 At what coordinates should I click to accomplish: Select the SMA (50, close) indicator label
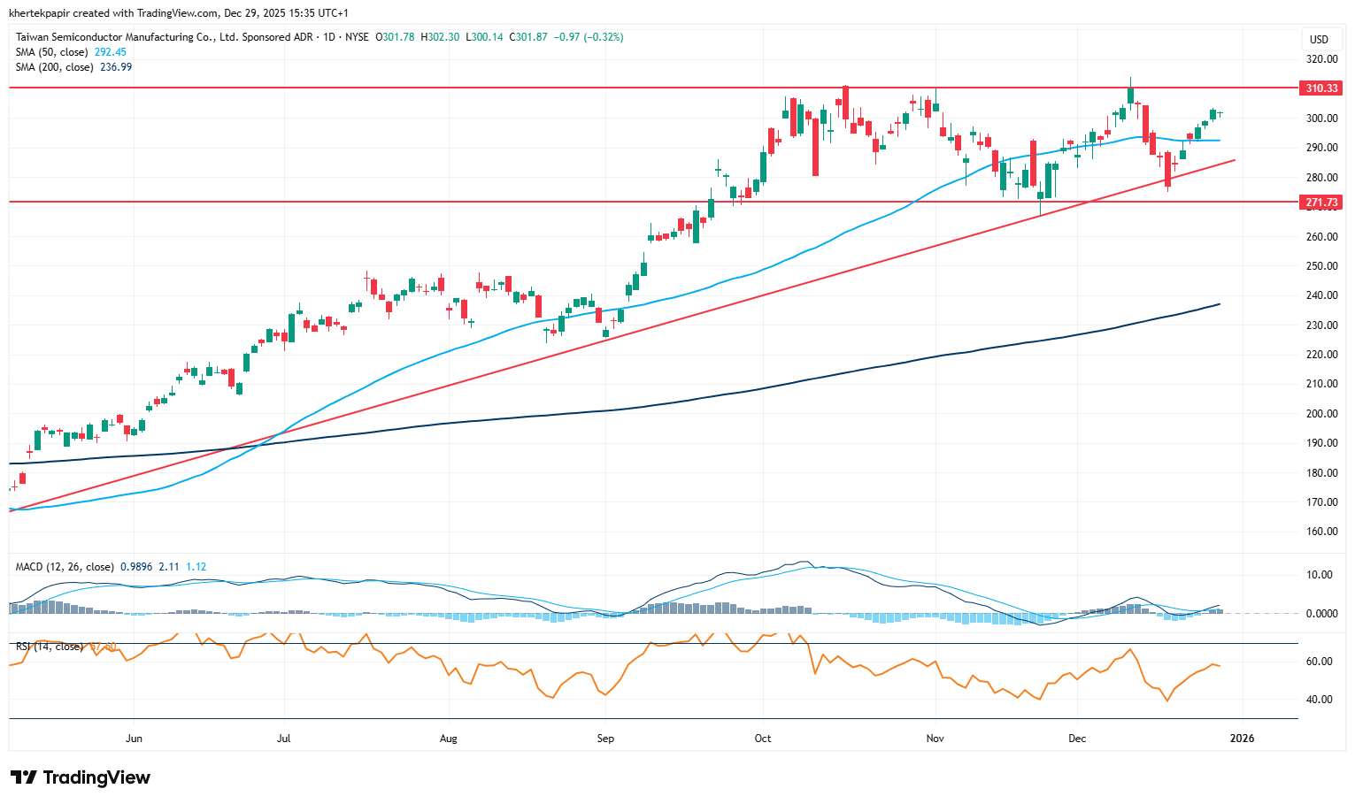click(x=52, y=52)
